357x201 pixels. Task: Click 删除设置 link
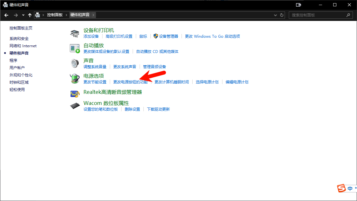pos(132,109)
